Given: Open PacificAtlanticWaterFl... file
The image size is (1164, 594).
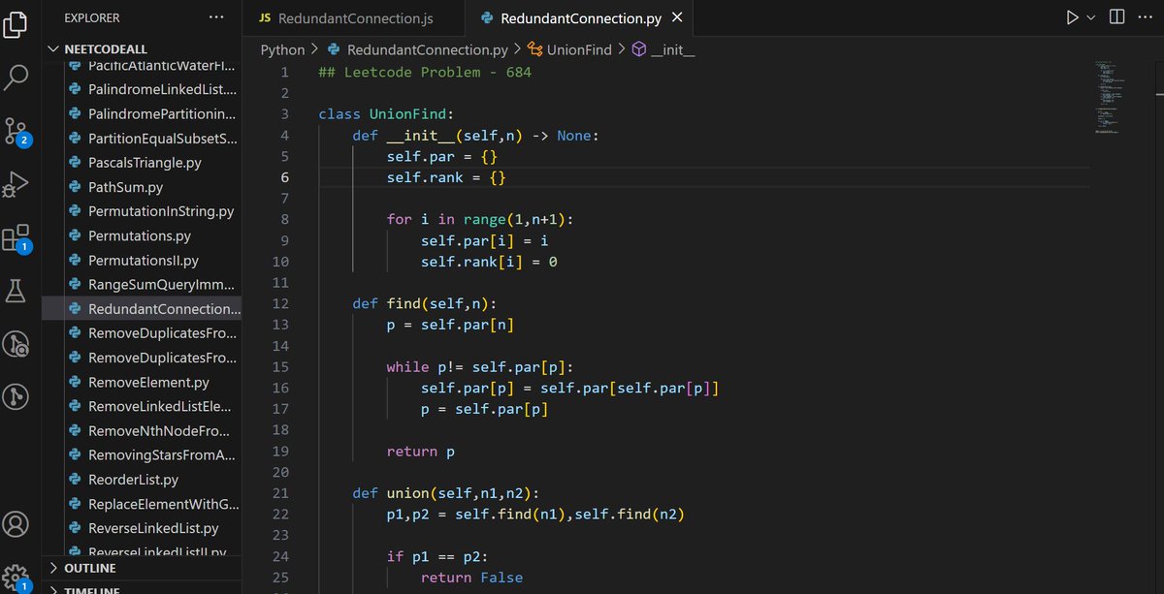Looking at the screenshot, I should coord(142,68).
